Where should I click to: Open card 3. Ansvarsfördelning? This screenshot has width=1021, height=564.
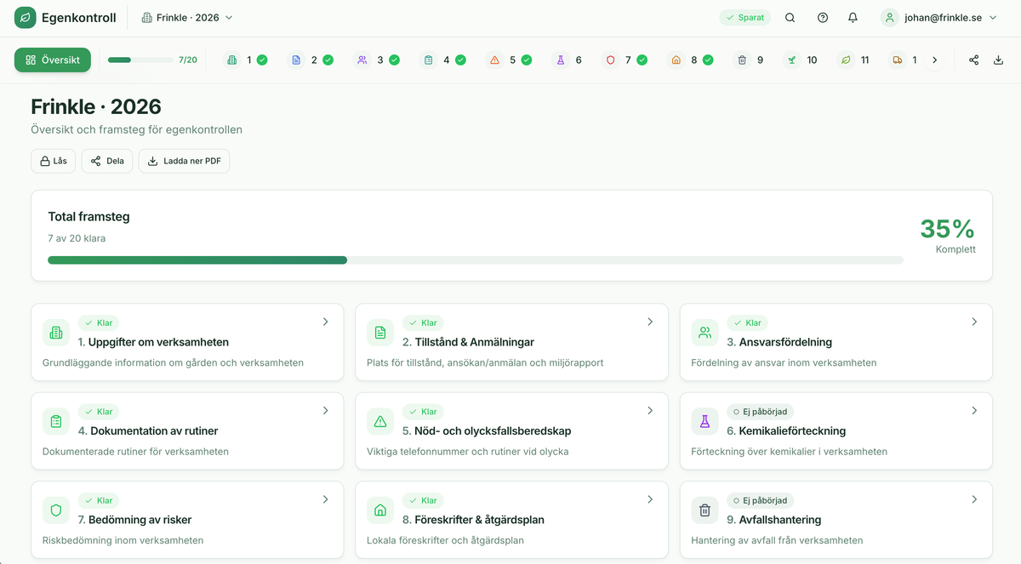pos(836,342)
